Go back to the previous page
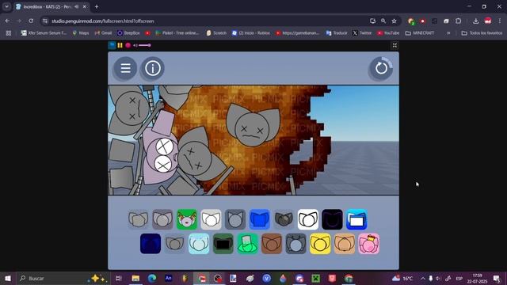This screenshot has height=285, width=507. coord(7,21)
